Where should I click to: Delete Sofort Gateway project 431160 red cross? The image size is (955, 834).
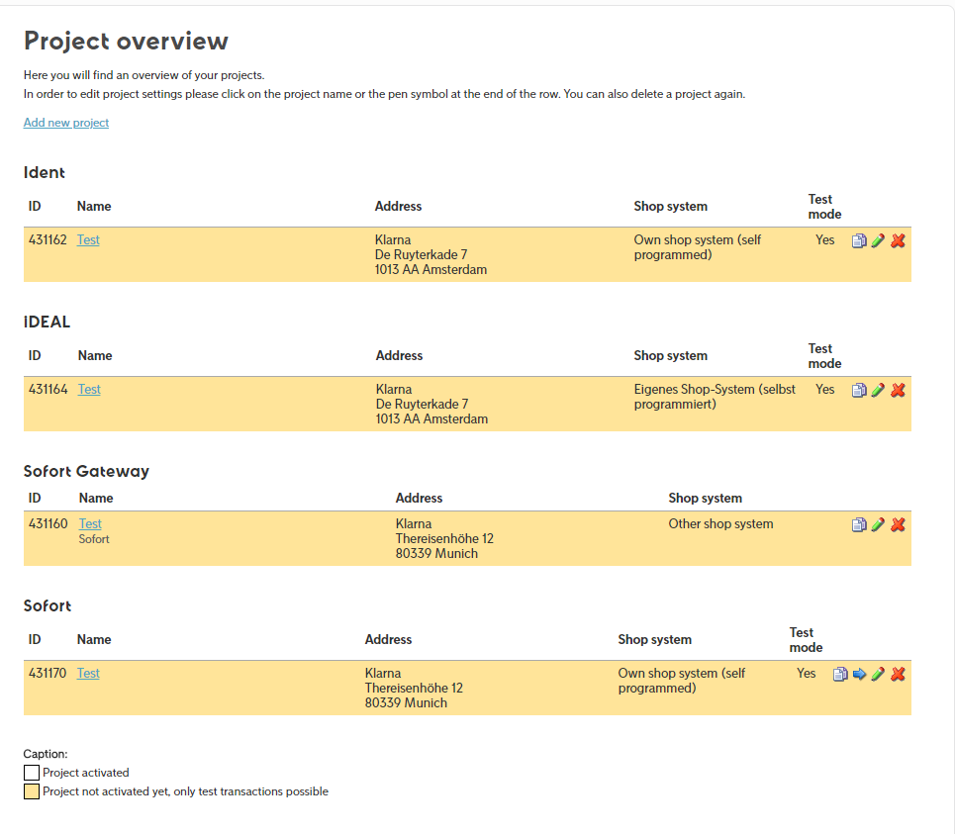click(x=898, y=524)
